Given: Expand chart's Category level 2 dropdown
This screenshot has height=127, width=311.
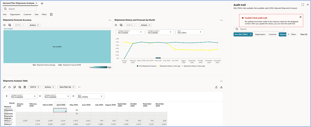Looking at the screenshot, I should 130,32.
